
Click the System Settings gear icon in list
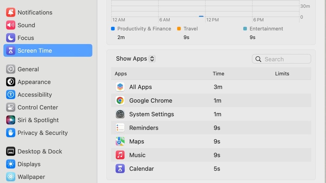(x=120, y=114)
